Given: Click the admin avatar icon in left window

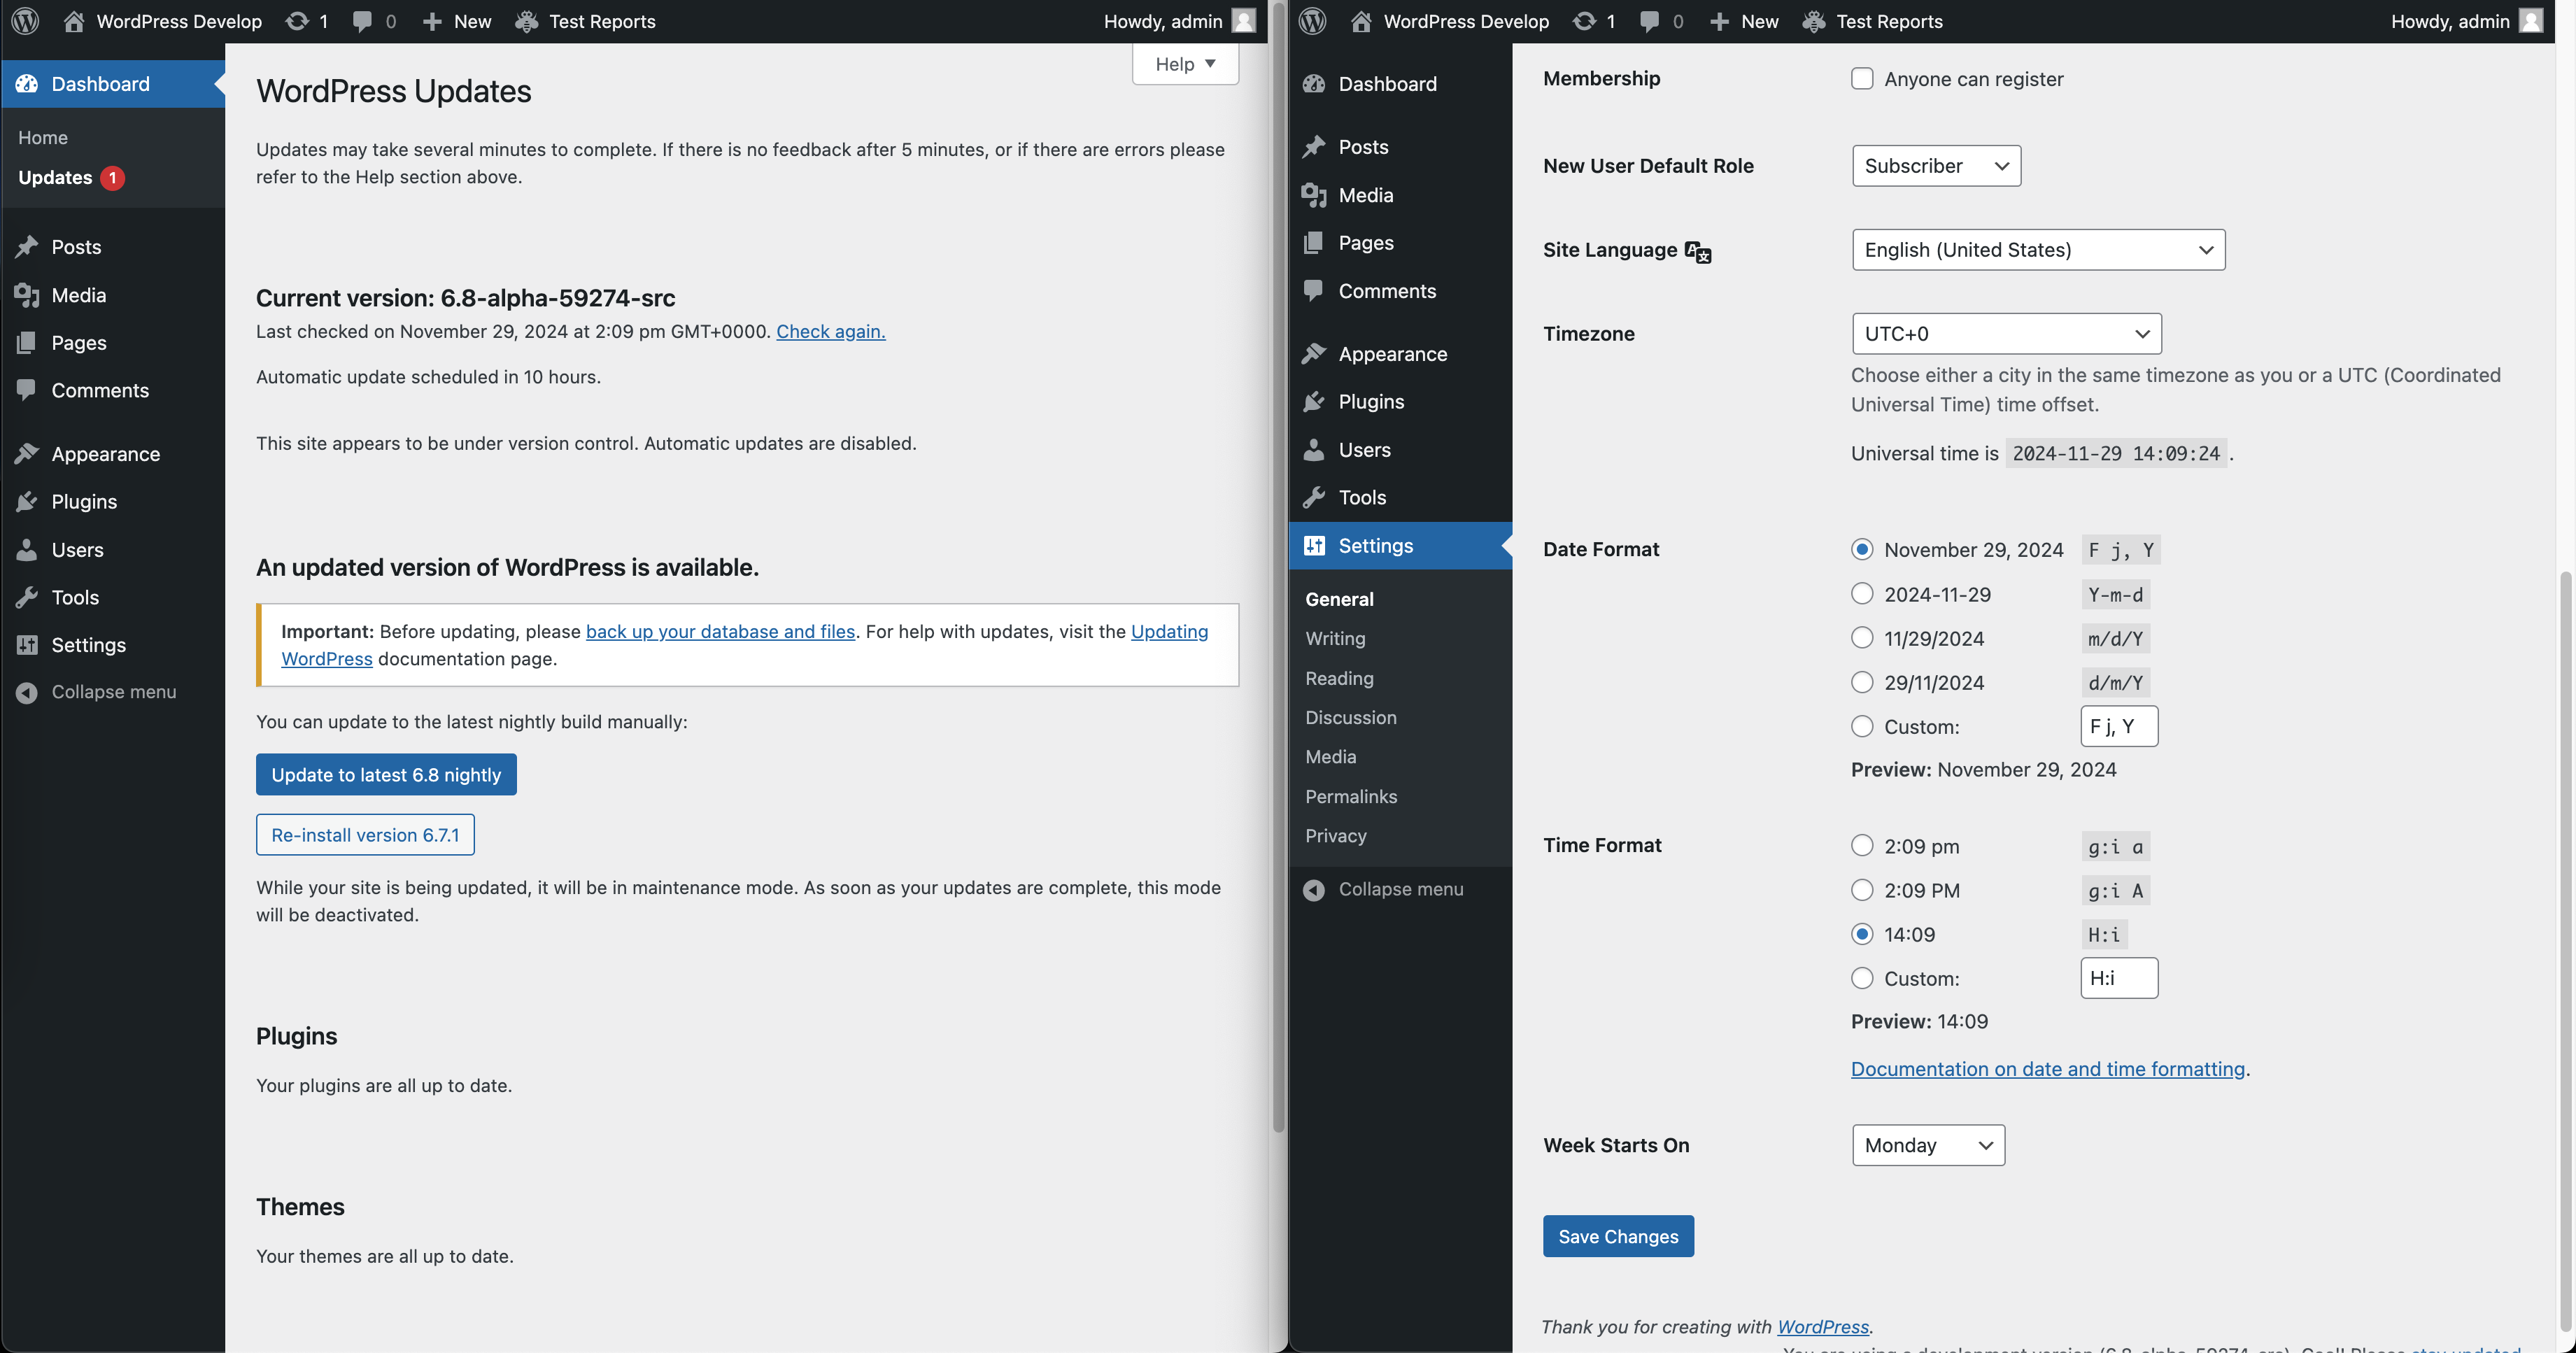Looking at the screenshot, I should pyautogui.click(x=1243, y=21).
